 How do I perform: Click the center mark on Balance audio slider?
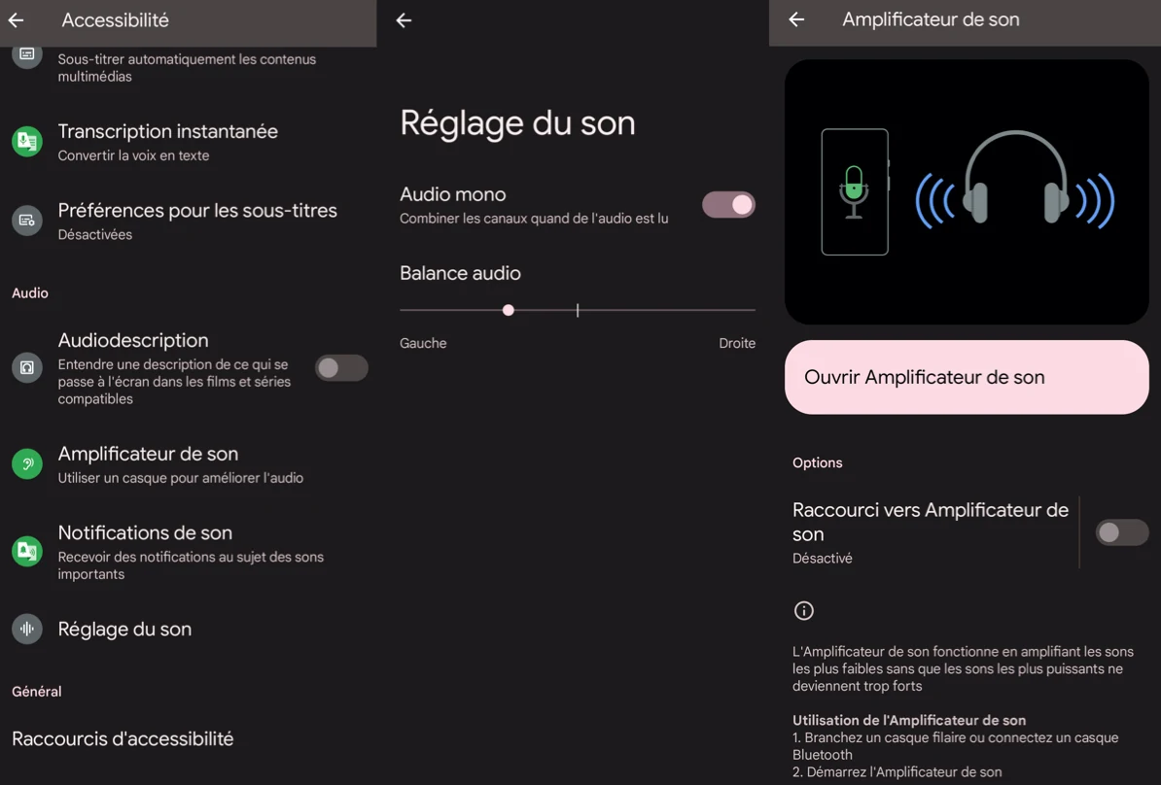[x=578, y=310]
